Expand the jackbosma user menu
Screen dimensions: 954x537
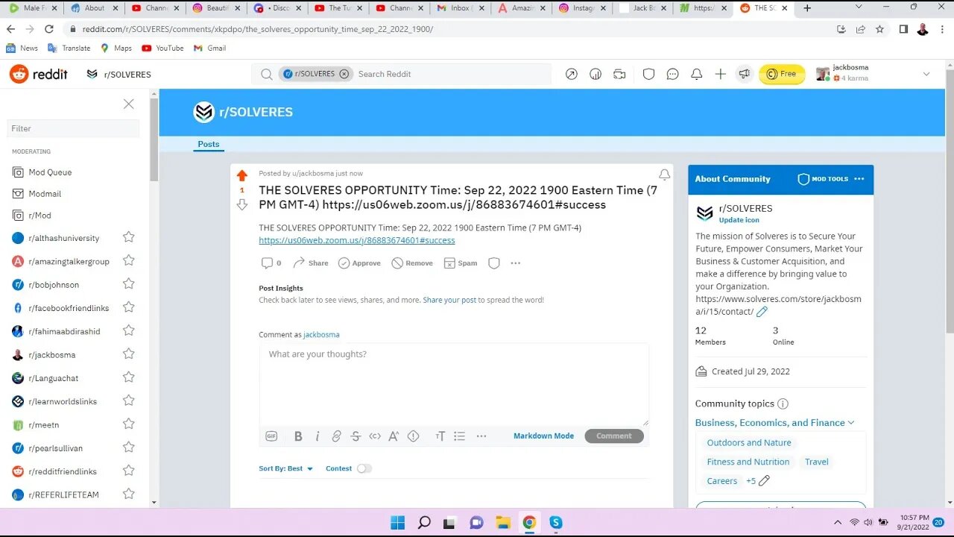pos(926,74)
